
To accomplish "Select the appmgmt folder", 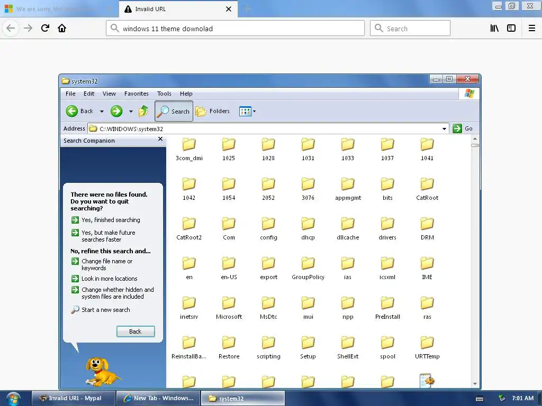I will [348, 190].
